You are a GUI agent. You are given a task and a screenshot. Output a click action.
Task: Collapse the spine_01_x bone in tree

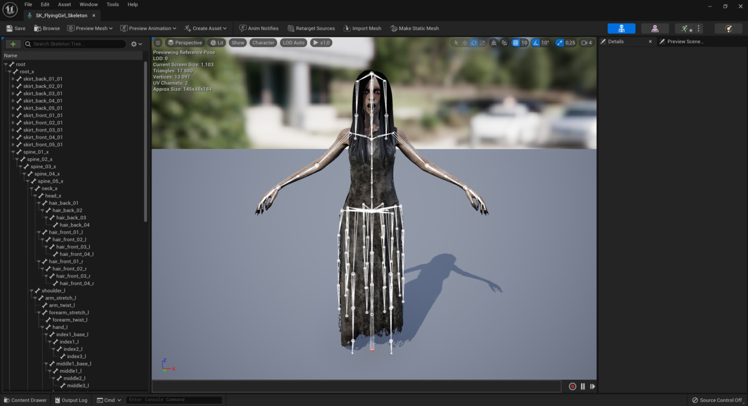point(14,152)
